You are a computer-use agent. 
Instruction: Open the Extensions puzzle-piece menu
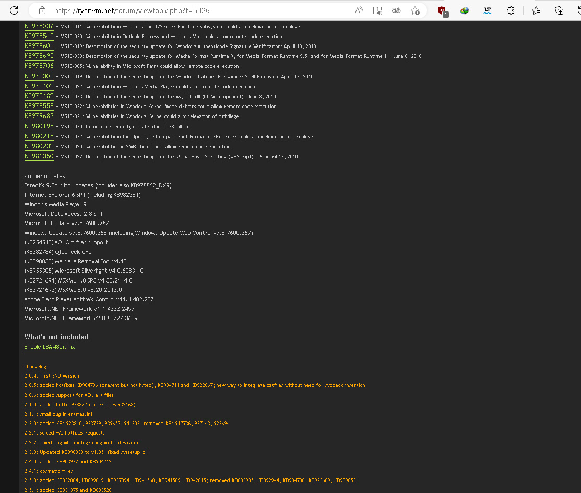511,10
